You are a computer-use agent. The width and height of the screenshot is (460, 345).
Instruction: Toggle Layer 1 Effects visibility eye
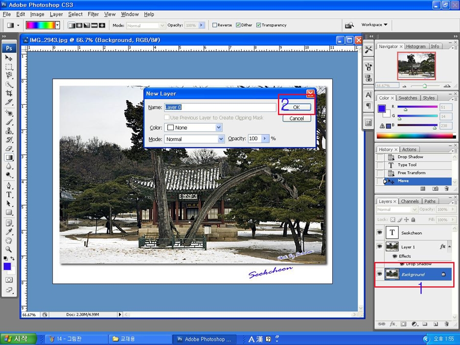tap(395, 256)
